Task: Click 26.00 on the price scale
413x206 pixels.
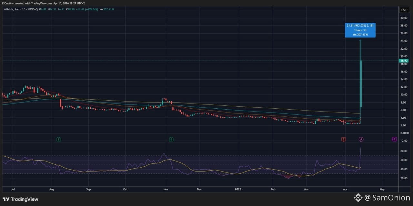Action: click(404, 33)
